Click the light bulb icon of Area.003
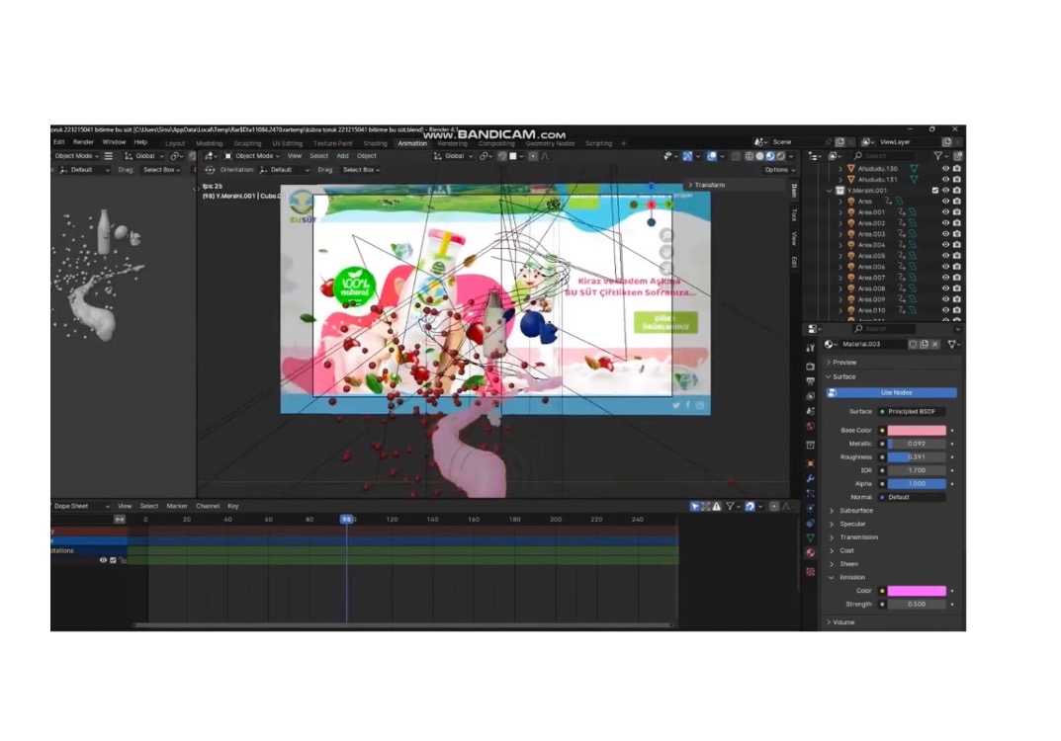 coord(851,234)
